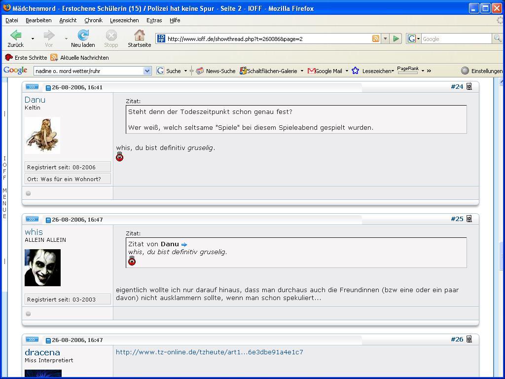The image size is (505, 379).
Task: Click the post icon of post #24
Action: click(x=48, y=88)
